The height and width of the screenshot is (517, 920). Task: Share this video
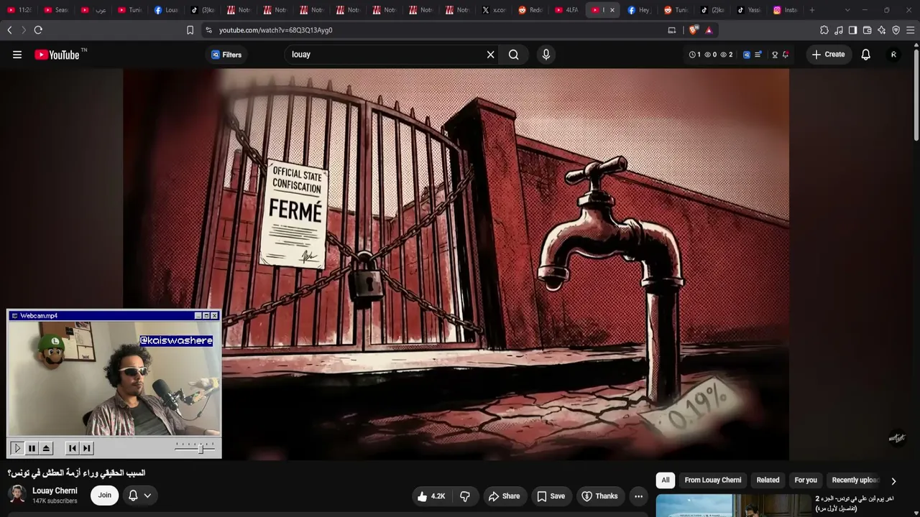coord(504,496)
